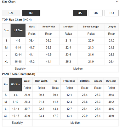Switch to UK sizing

click(96, 13)
